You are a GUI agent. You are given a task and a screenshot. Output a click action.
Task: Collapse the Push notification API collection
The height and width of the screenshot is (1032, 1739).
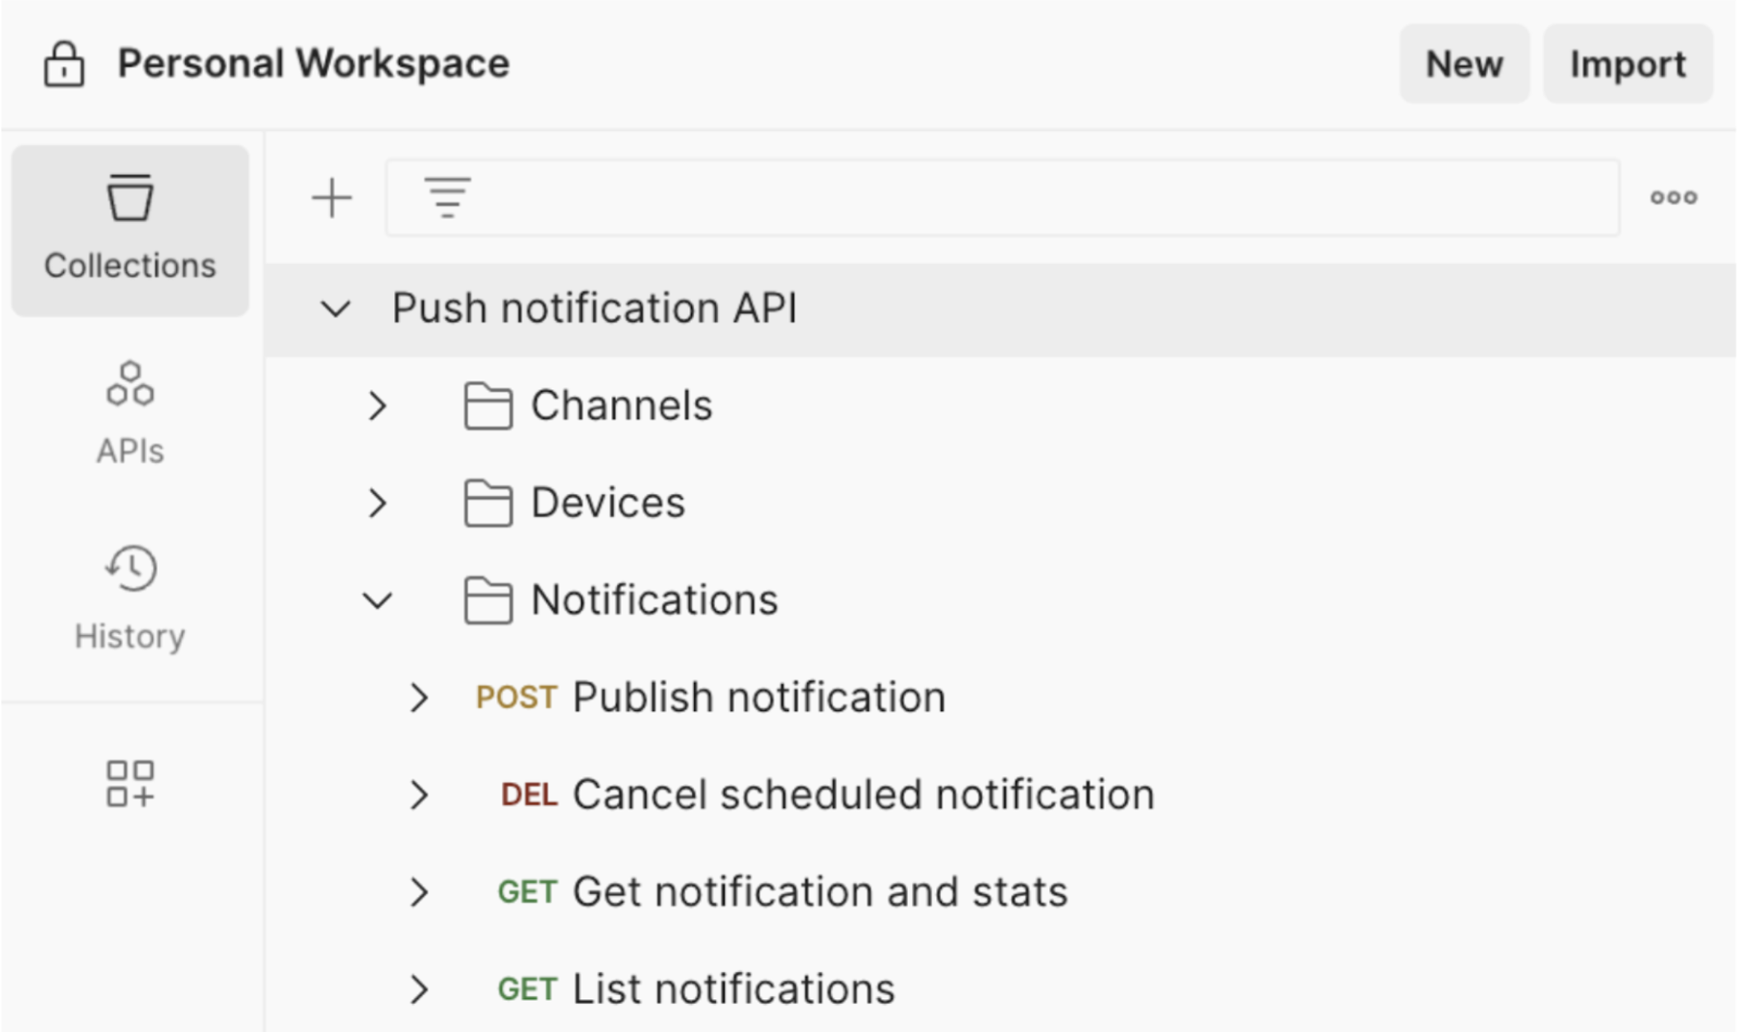click(x=336, y=309)
